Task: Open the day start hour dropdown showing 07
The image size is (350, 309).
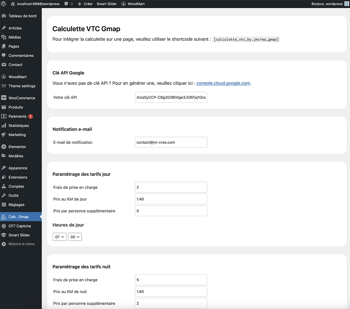Action: click(60, 237)
